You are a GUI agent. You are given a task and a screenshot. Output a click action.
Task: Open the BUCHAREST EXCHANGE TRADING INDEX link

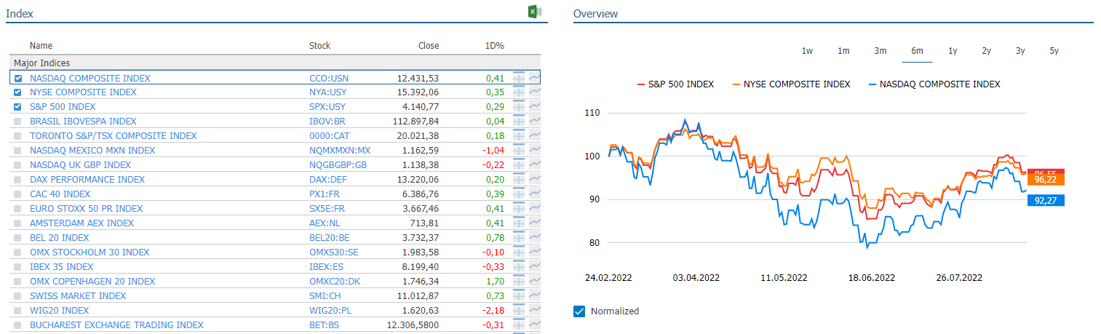coord(116,325)
